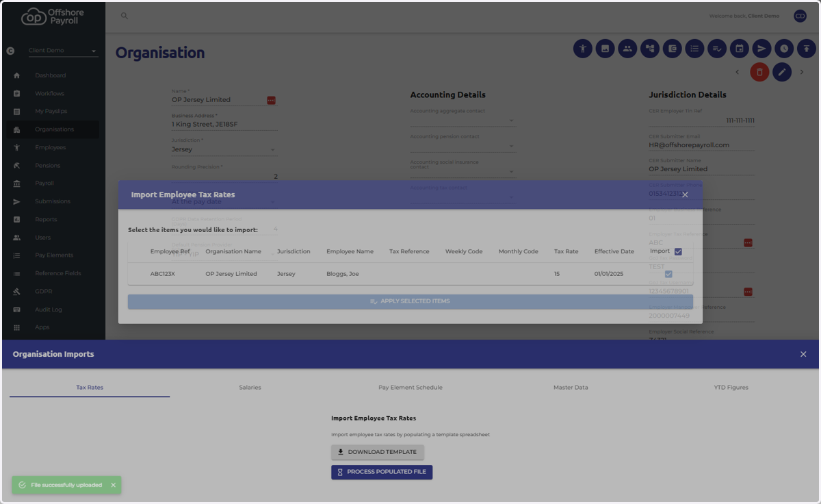Switch to the Salaries tab
Screen dimensions: 821x504
point(250,388)
